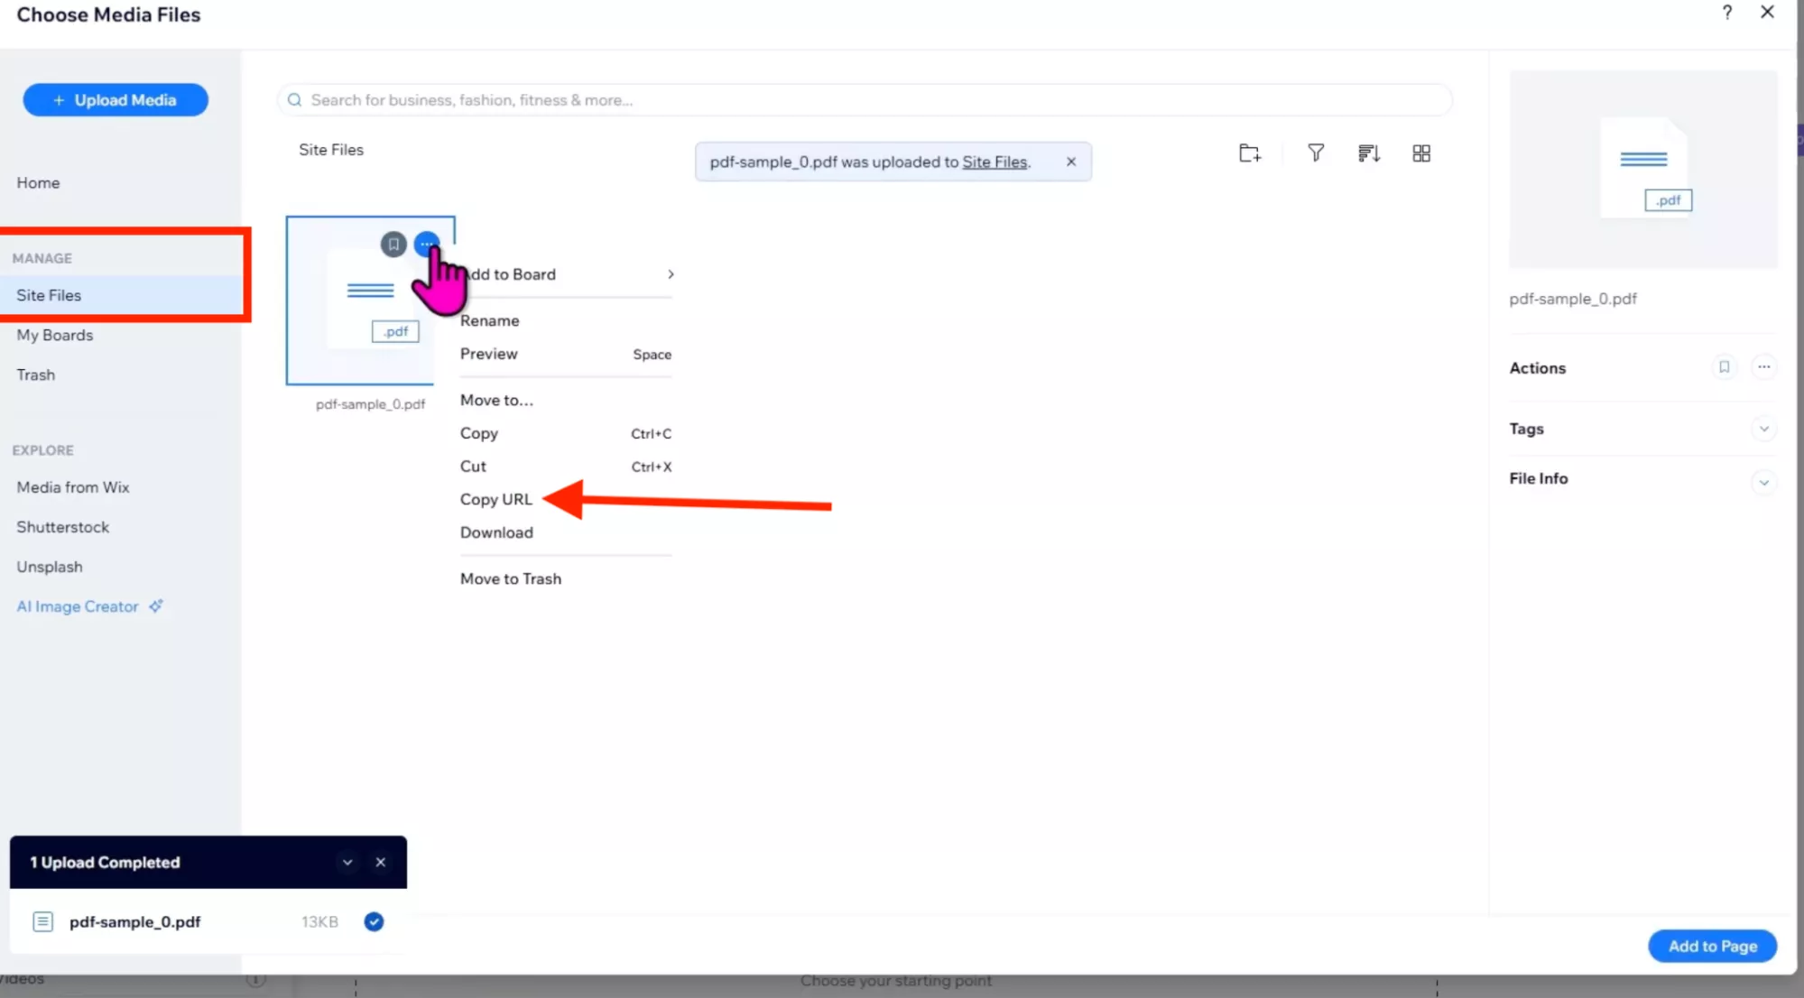Open the Site Files link in notification
The image size is (1804, 998).
(x=995, y=162)
